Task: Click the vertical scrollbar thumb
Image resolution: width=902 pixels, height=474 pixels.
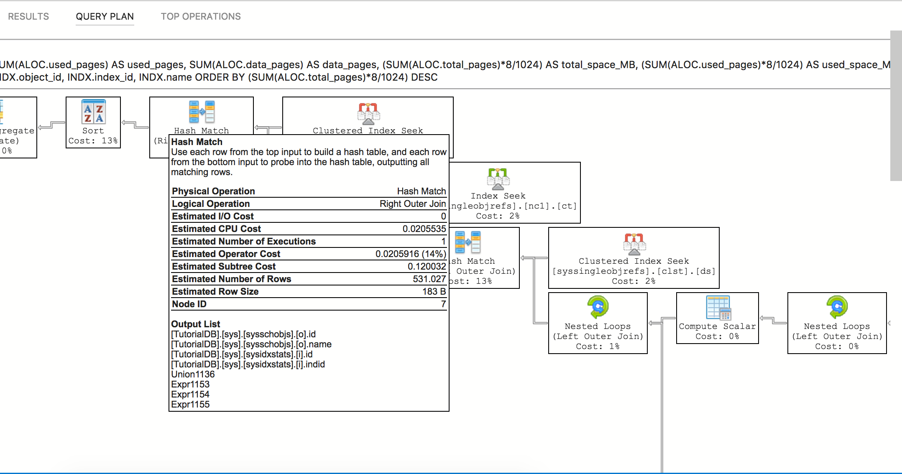Action: 896,105
